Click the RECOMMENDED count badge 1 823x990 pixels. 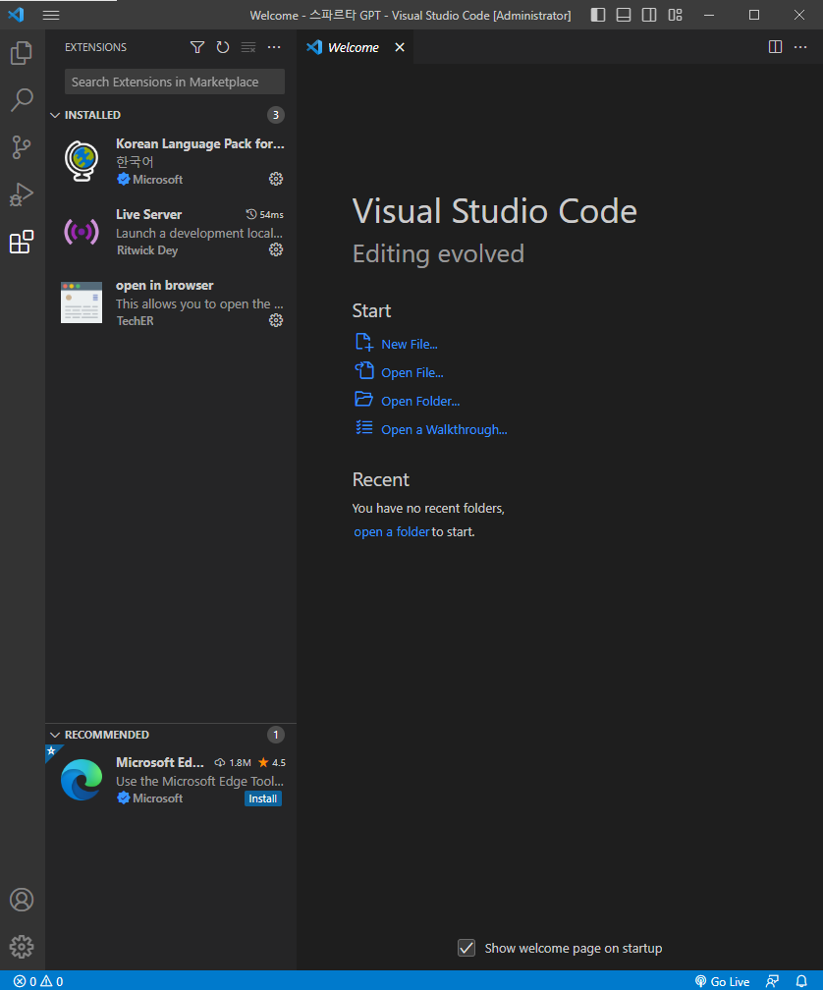276,735
